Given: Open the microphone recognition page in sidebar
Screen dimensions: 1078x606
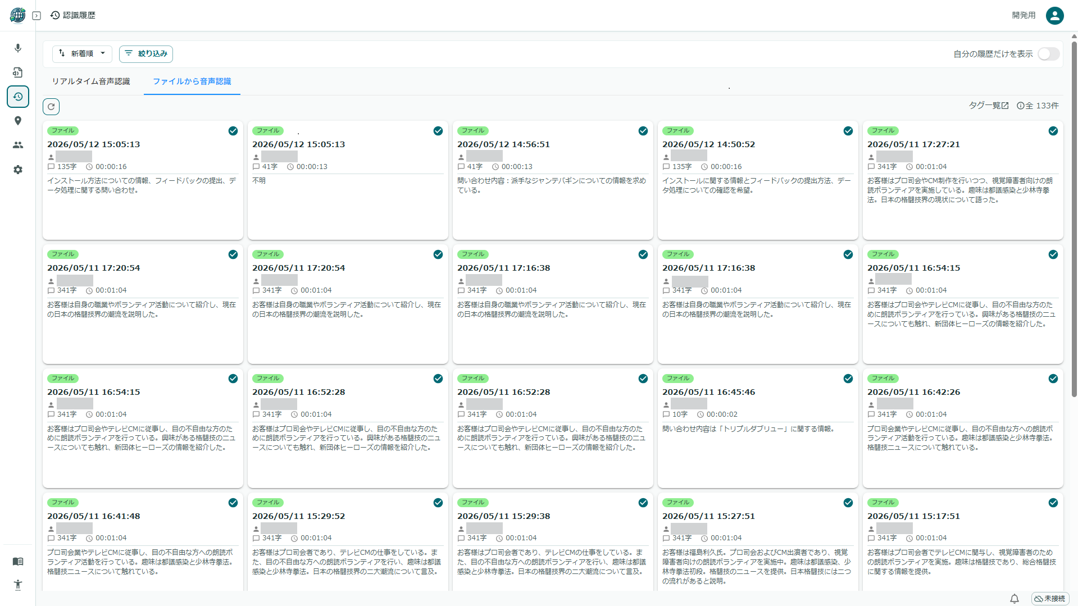Looking at the screenshot, I should tap(18, 48).
